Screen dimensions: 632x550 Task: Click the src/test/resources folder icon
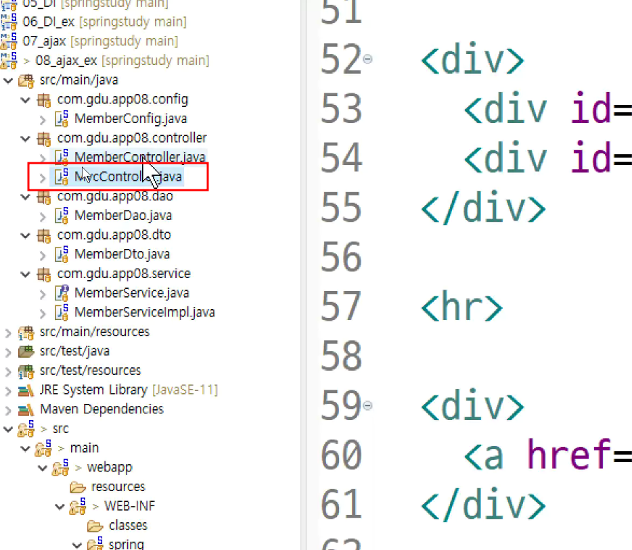pos(26,371)
